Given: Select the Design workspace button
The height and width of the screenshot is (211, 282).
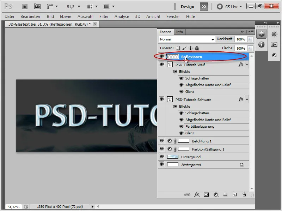Looking at the screenshot, I should point(188,7).
